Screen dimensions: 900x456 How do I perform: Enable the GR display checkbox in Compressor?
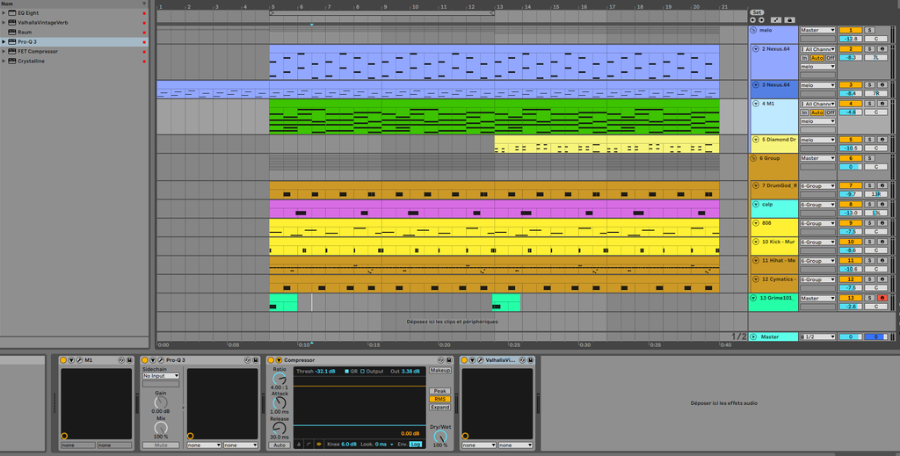click(x=346, y=372)
